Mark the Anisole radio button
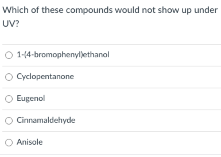 tap(9, 142)
